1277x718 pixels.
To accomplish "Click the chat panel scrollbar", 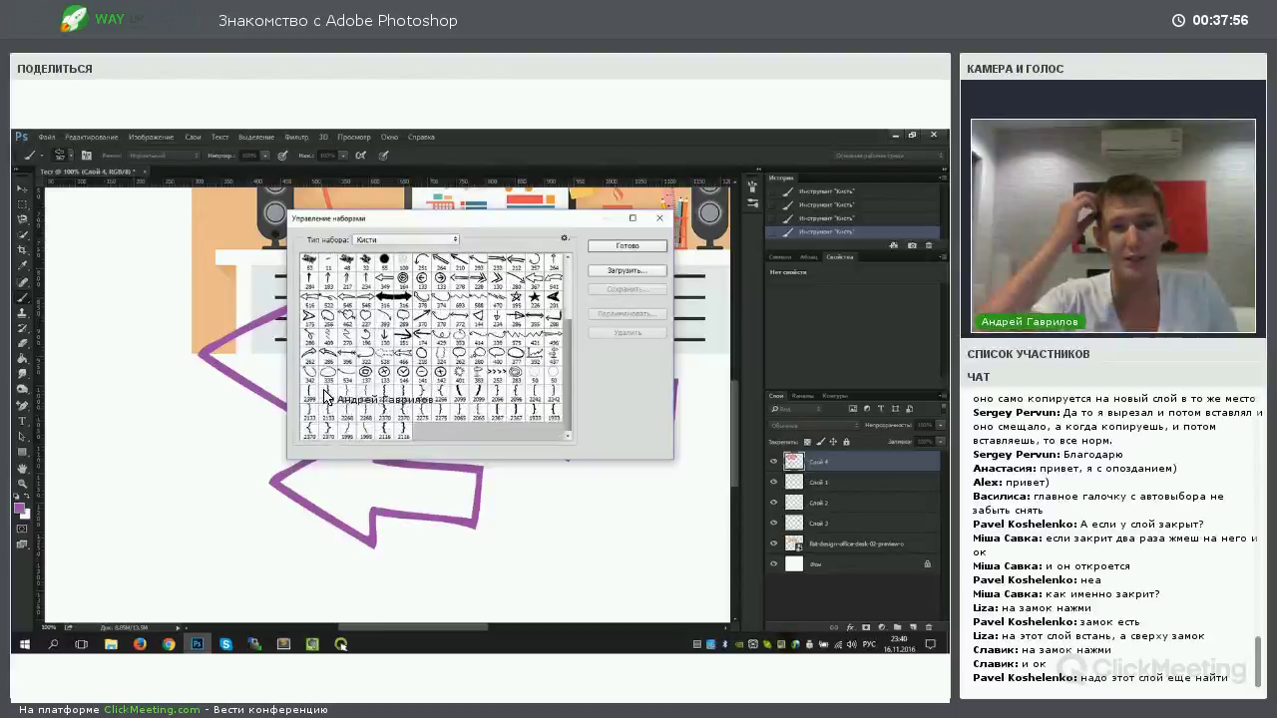I will (1258, 661).
